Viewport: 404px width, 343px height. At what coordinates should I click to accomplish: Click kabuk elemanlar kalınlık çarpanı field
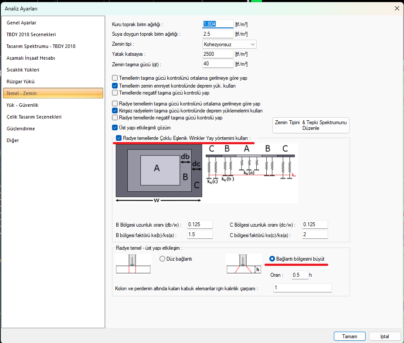(x=302, y=288)
